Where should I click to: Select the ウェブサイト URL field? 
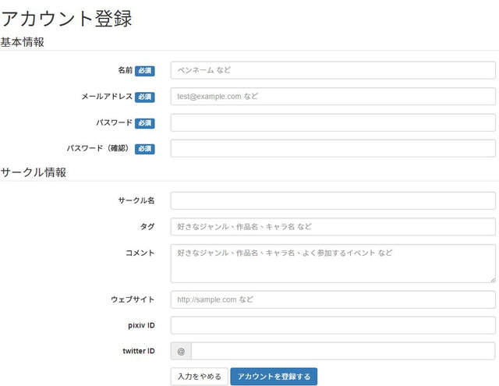tap(333, 299)
